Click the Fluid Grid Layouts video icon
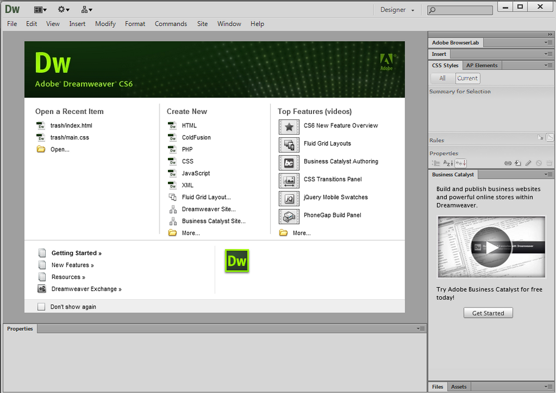 (289, 145)
